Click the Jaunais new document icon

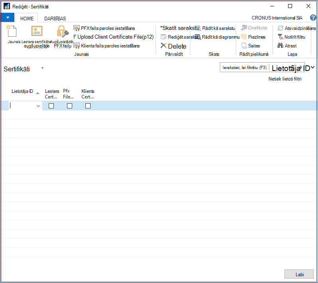pos(11,31)
